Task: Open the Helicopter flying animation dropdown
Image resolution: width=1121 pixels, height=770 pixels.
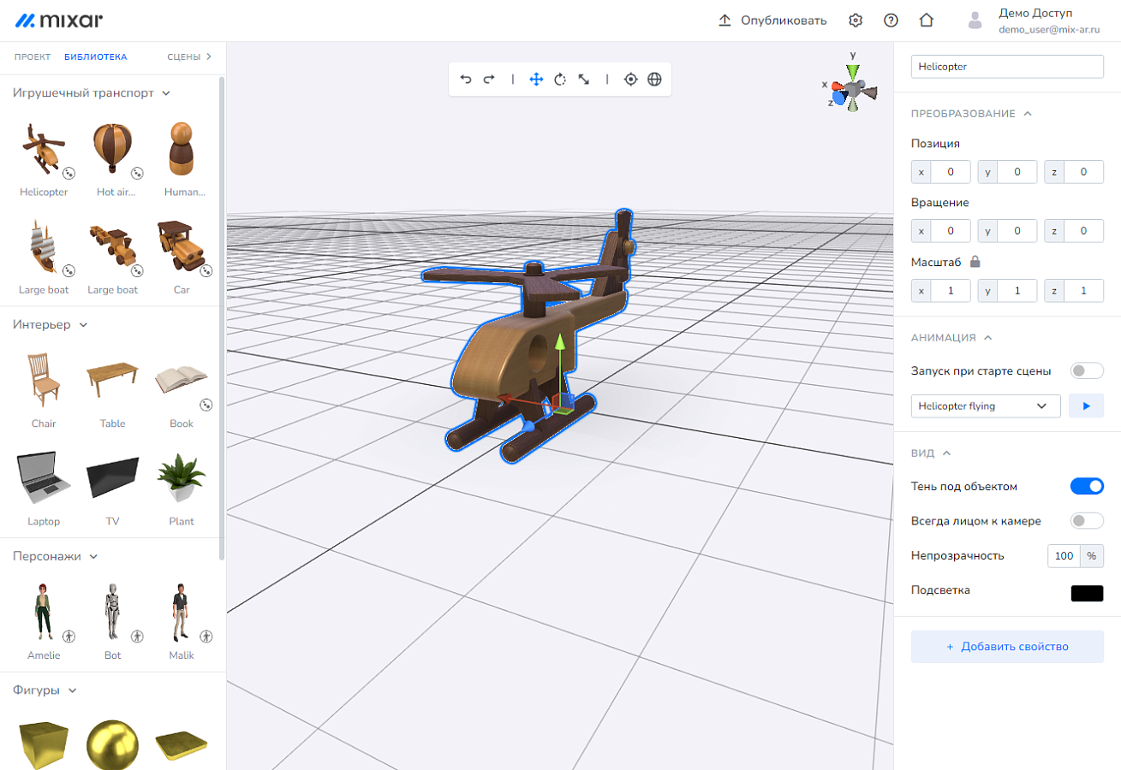Action: (x=986, y=406)
